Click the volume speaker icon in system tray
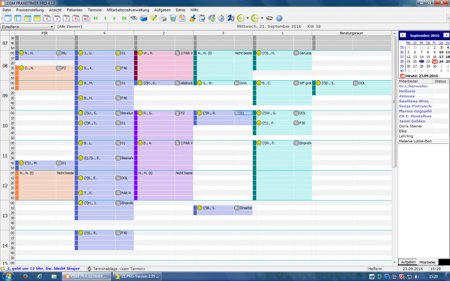 pyautogui.click(x=417, y=276)
